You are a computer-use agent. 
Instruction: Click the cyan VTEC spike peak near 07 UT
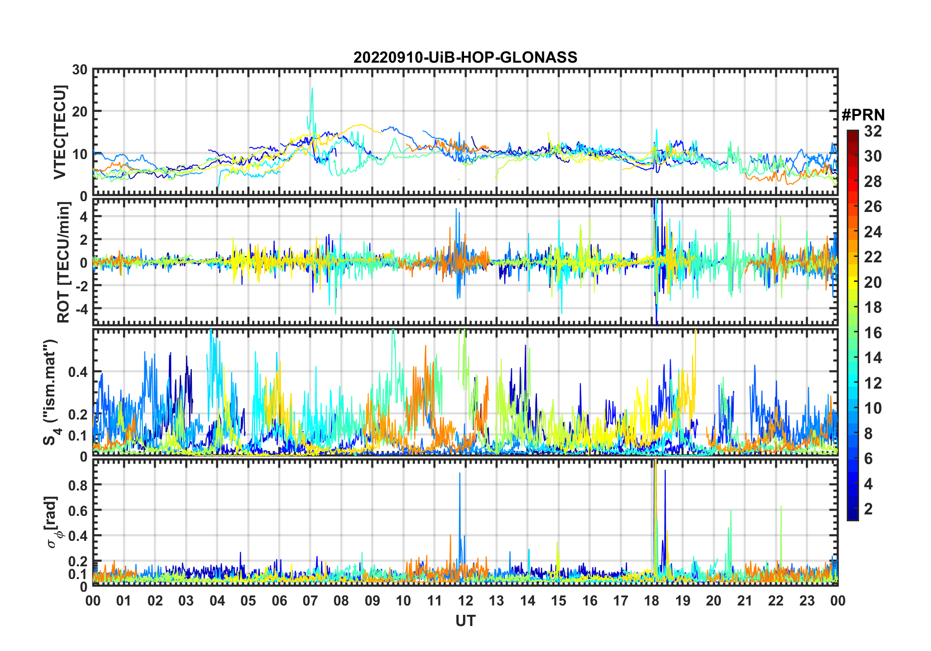312,90
